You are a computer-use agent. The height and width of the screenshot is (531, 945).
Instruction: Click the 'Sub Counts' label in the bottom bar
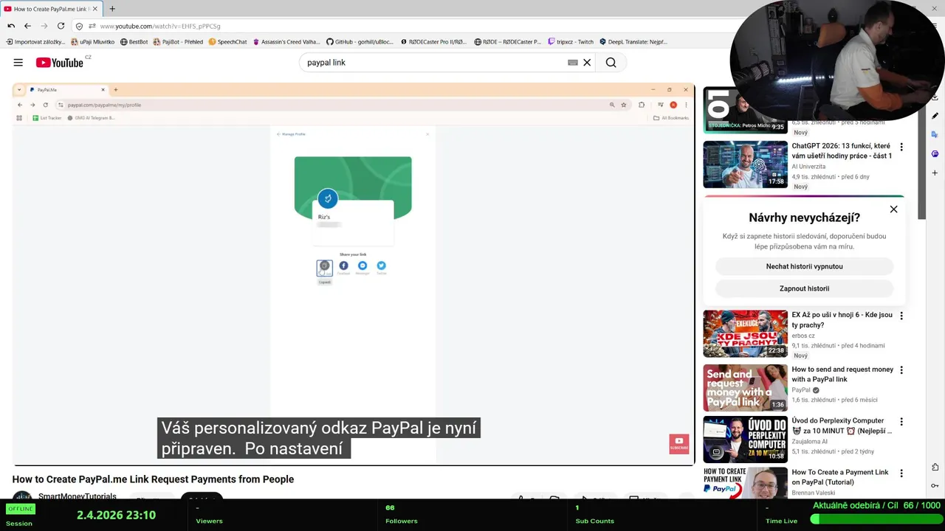coord(594,521)
